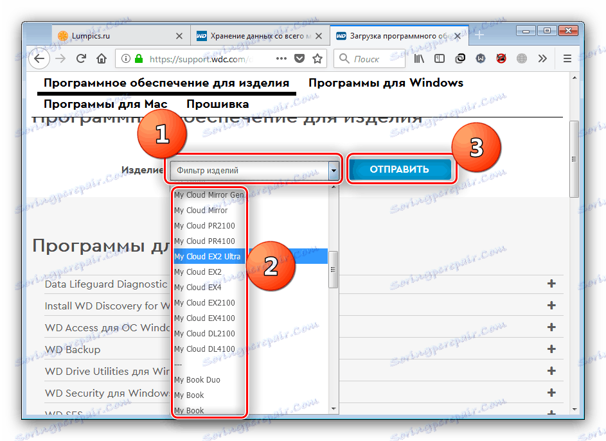Open Программы для Windows section
The width and height of the screenshot is (606, 441).
[x=386, y=83]
